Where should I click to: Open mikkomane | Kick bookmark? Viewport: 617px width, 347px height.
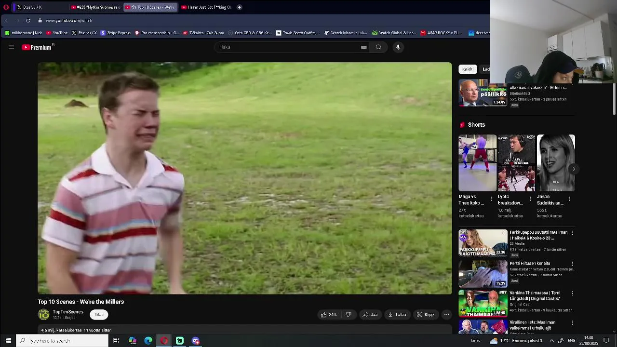coord(24,33)
